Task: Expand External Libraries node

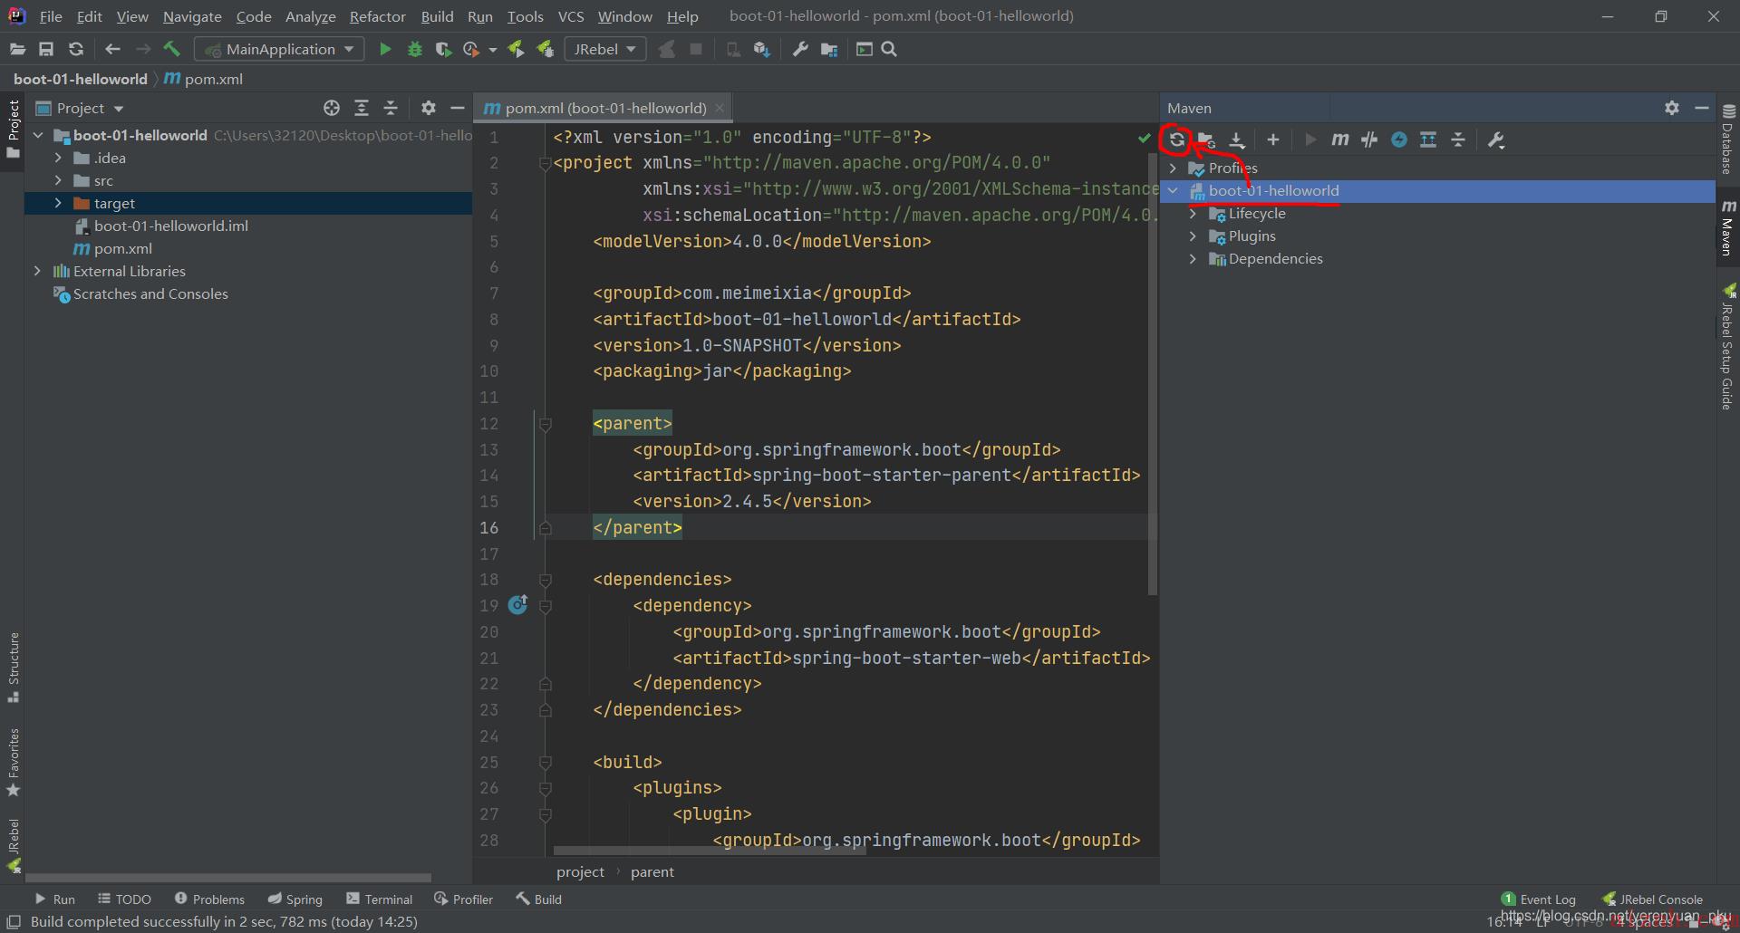Action: pos(37,271)
